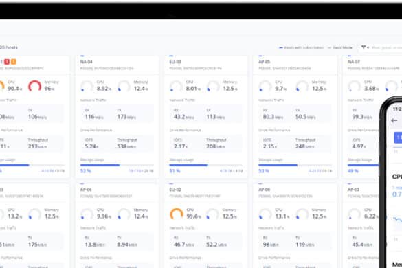Click the orange warning badge on first card

pyautogui.click(x=14, y=62)
